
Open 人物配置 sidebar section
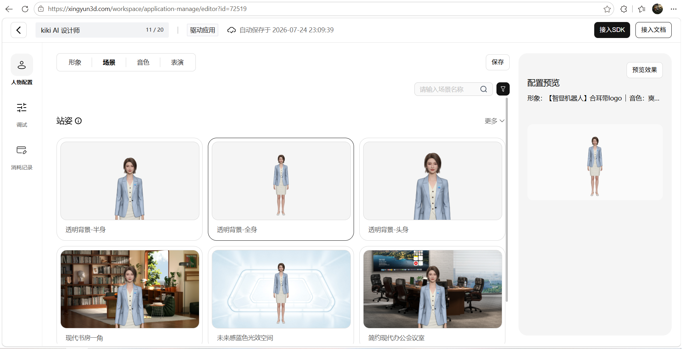pos(22,70)
